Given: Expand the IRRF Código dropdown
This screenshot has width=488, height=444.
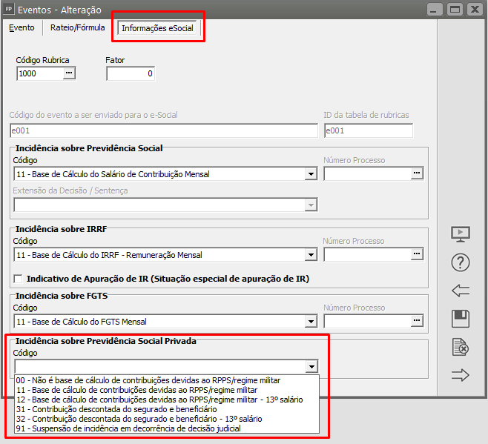Looking at the screenshot, I should [x=311, y=255].
